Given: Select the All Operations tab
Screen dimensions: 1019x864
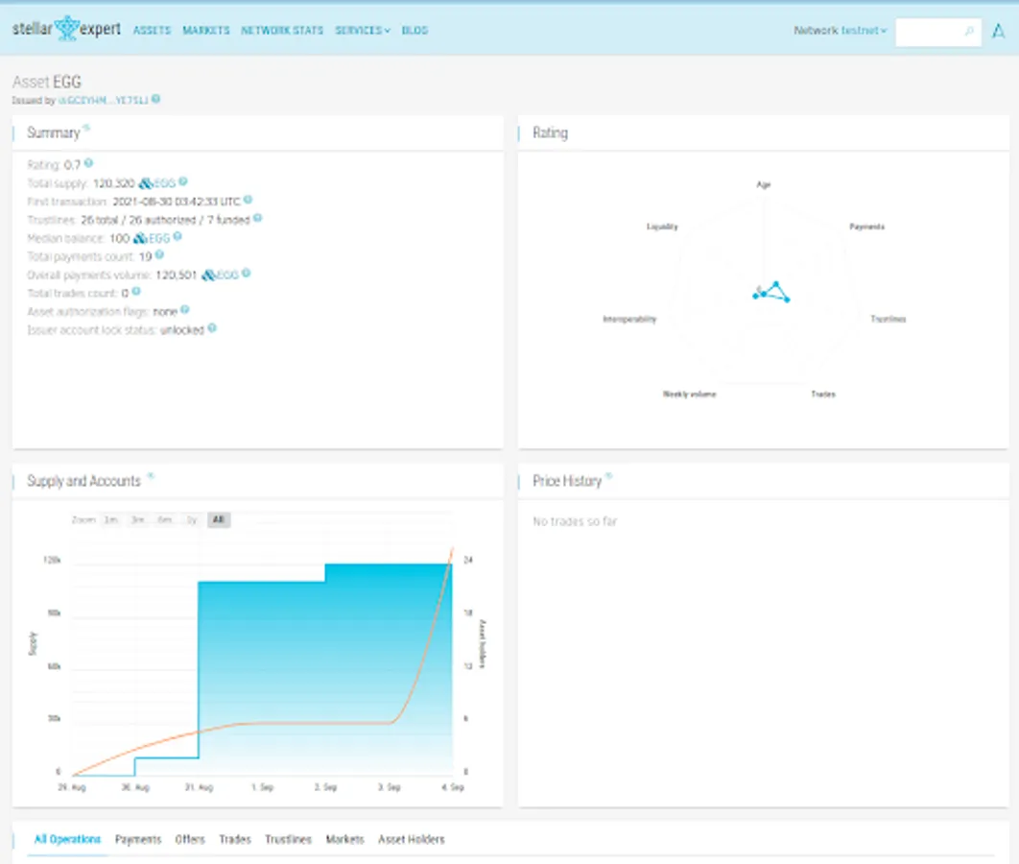Looking at the screenshot, I should [x=67, y=839].
